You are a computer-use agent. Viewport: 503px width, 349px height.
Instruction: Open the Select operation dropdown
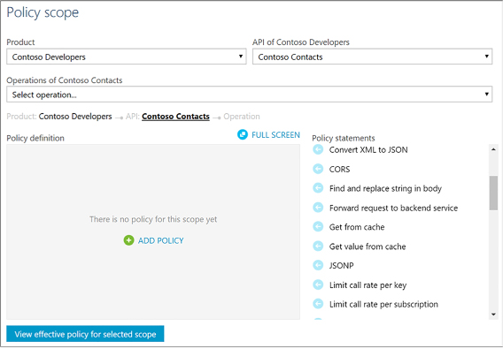249,95
